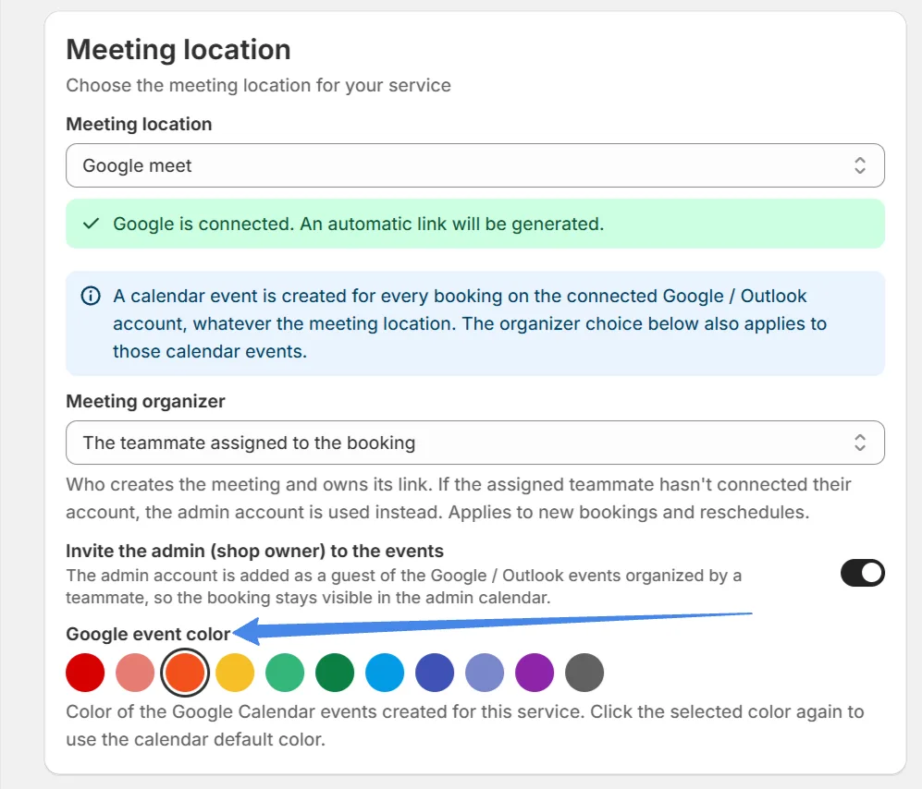Select the yellow Google event color

click(x=235, y=672)
